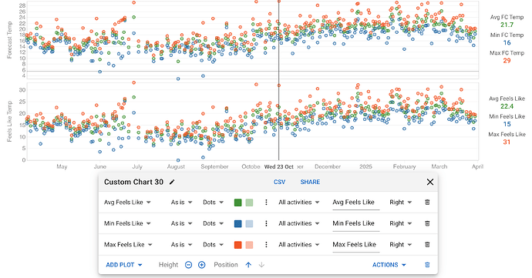Open 'As is' transform dropdown for Avg Feels Like

point(181,202)
